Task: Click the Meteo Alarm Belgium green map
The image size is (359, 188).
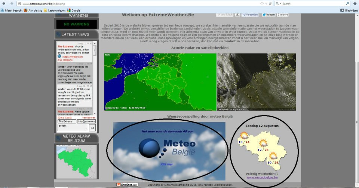Action: [x=76, y=162]
